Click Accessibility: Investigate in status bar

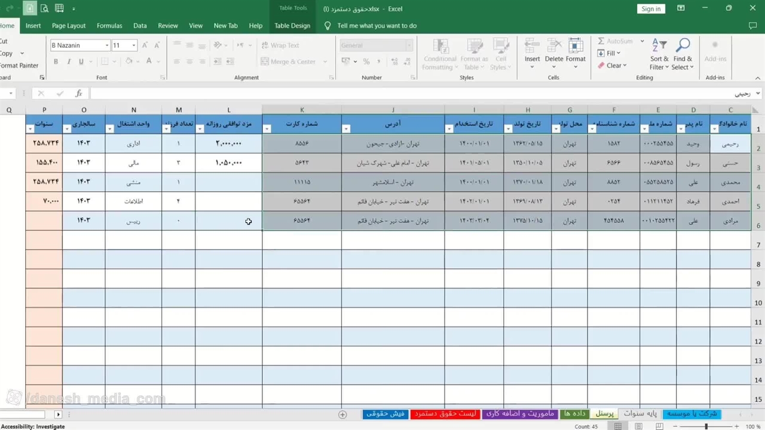pyautogui.click(x=33, y=426)
